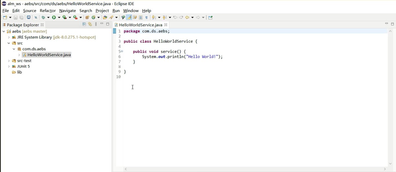The height and width of the screenshot is (172, 396).
Task: Launch Debug with the bug icon
Action: (43, 17)
